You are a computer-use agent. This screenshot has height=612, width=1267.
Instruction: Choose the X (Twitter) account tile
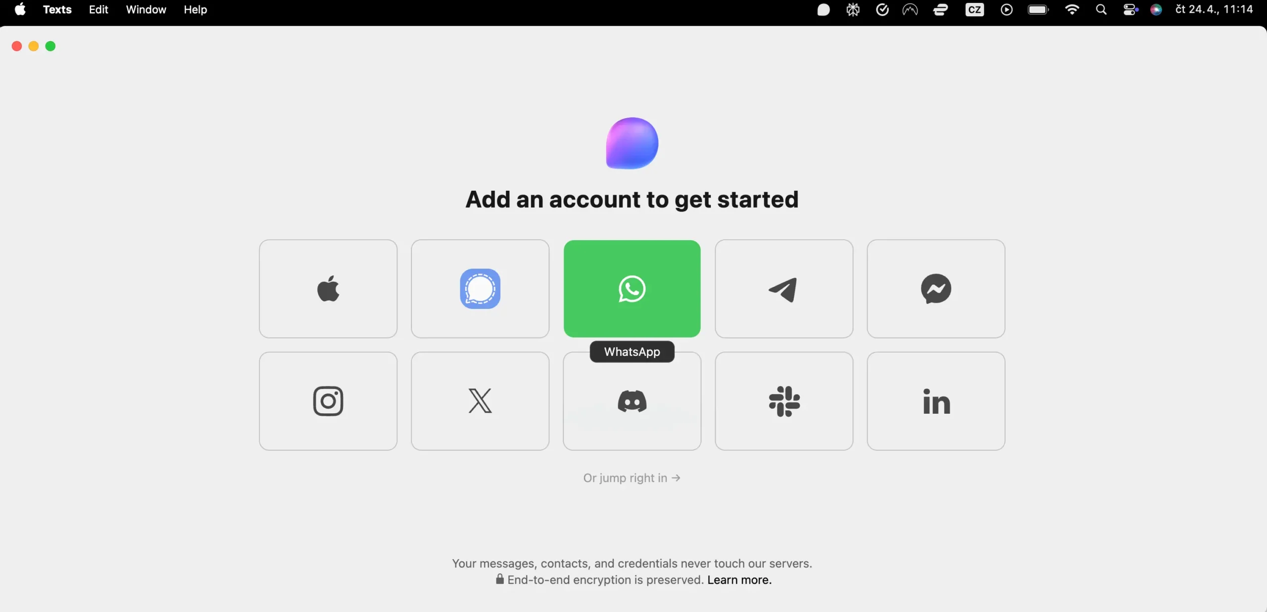click(480, 401)
